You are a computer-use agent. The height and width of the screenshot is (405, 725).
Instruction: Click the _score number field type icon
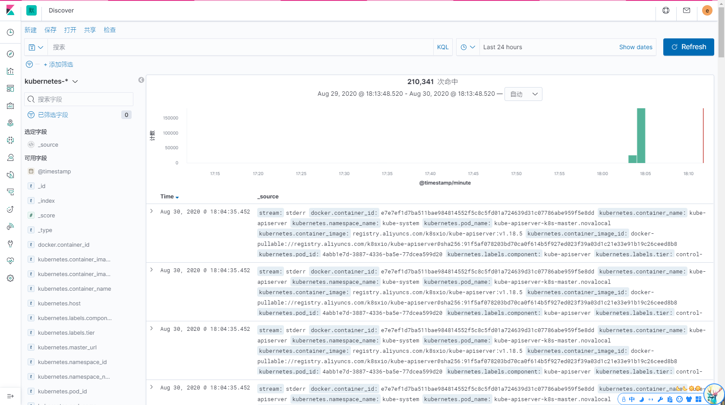pyautogui.click(x=31, y=215)
